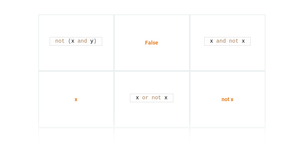303x151 pixels.
Task: Click the x or not x card
Action: tap(152, 99)
